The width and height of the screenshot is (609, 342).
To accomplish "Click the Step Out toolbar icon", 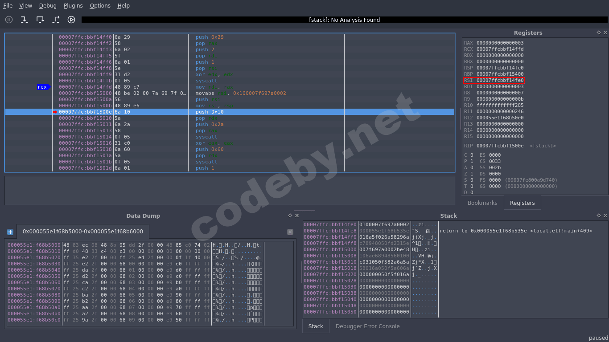I will 56,20.
